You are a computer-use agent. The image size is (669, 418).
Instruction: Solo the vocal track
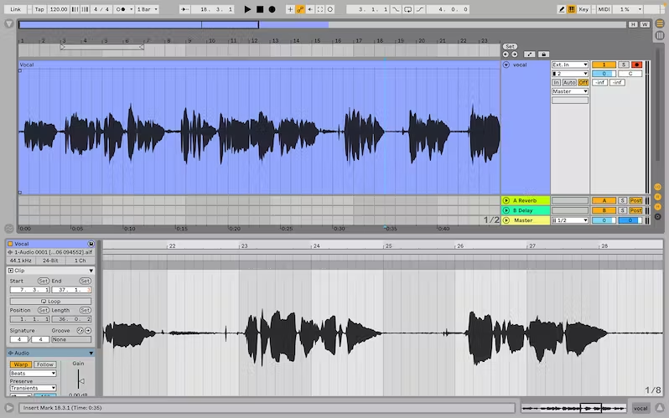tap(624, 65)
